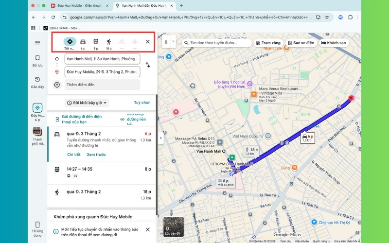Image resolution: width=389 pixels, height=243 pixels.
Task: Click the red destination pin on map
Action: [x=351, y=99]
